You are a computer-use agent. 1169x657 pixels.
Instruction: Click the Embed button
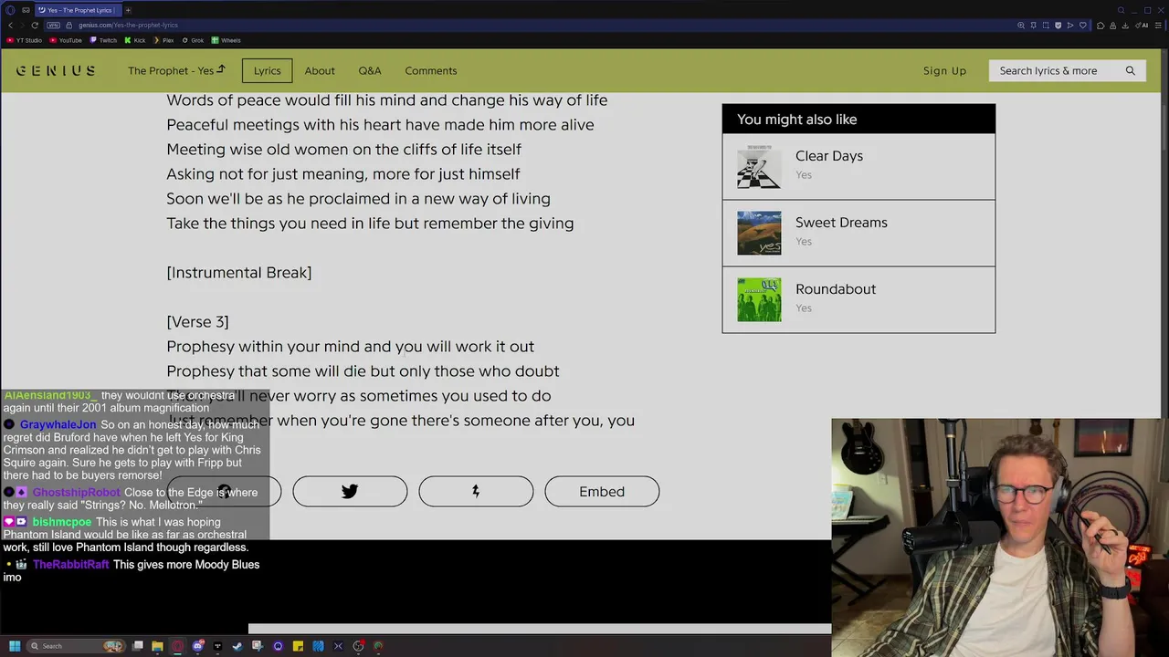pyautogui.click(x=602, y=491)
